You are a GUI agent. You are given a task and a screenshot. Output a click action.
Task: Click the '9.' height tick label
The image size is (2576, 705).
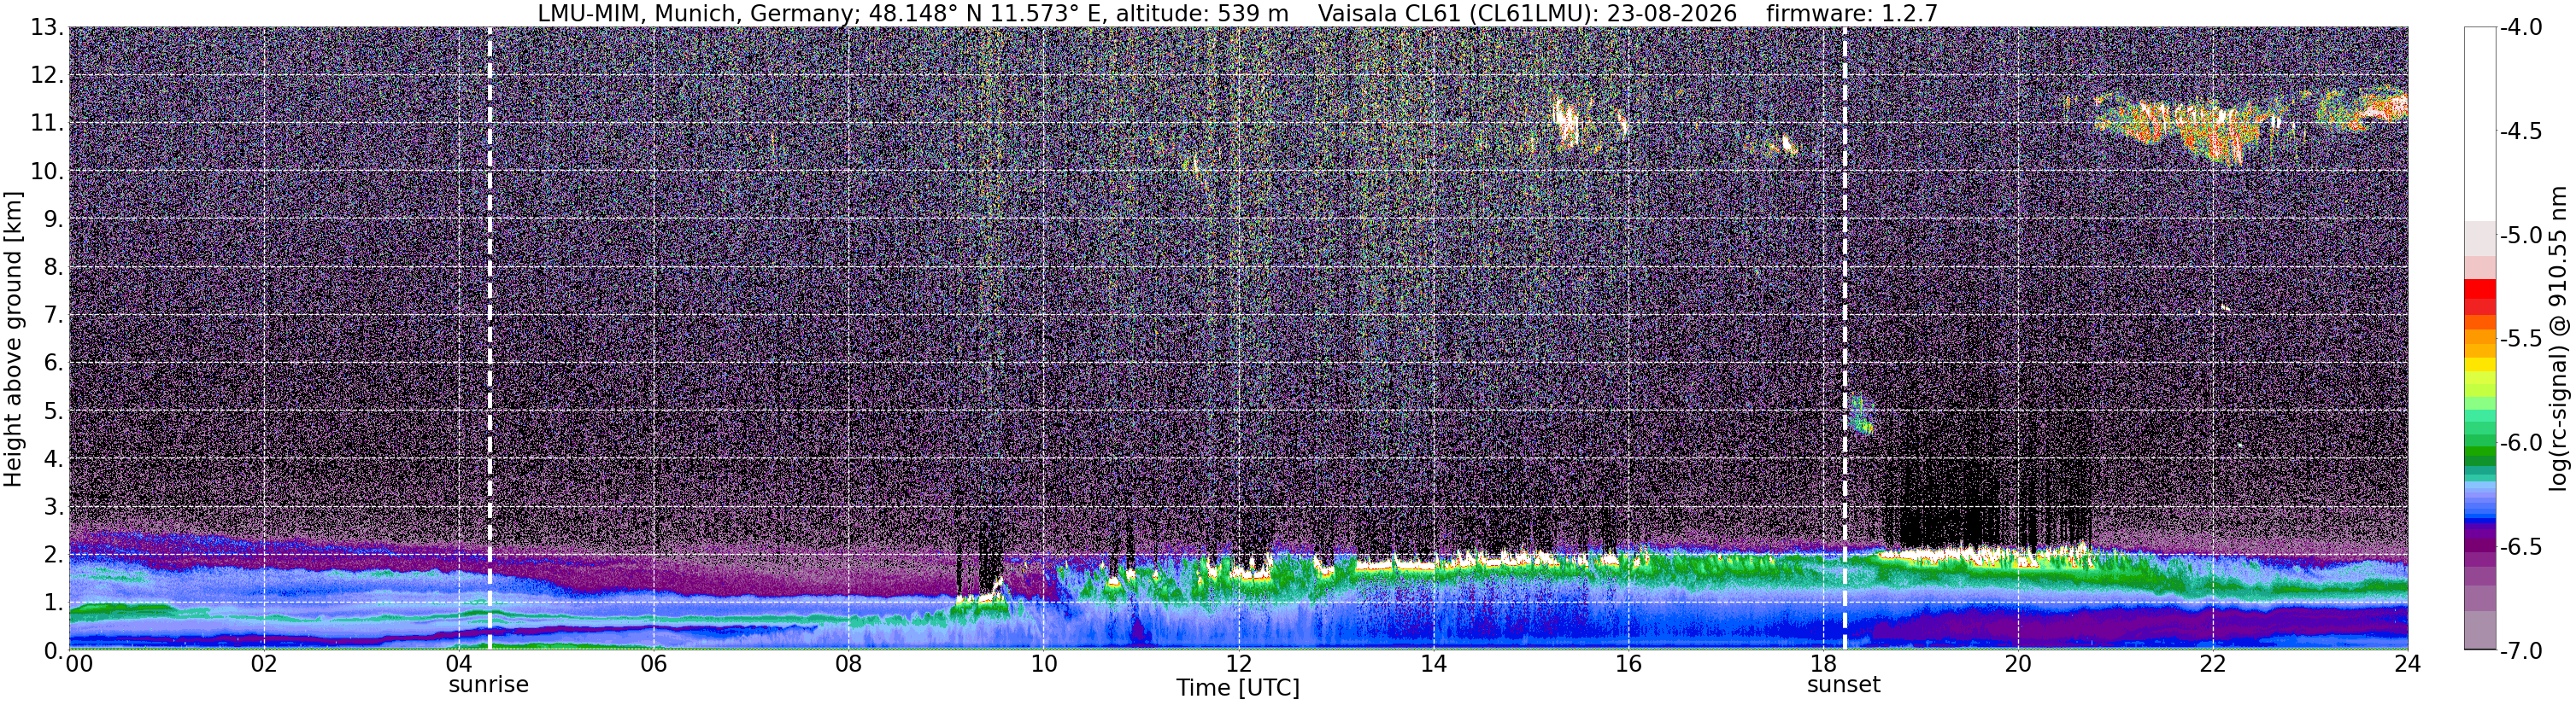pyautogui.click(x=53, y=218)
